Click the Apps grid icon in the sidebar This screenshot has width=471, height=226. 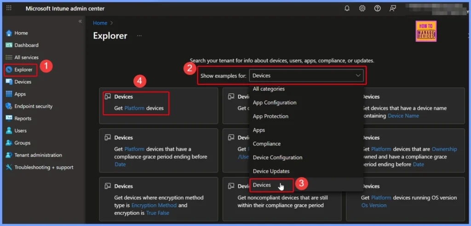pyautogui.click(x=9, y=94)
